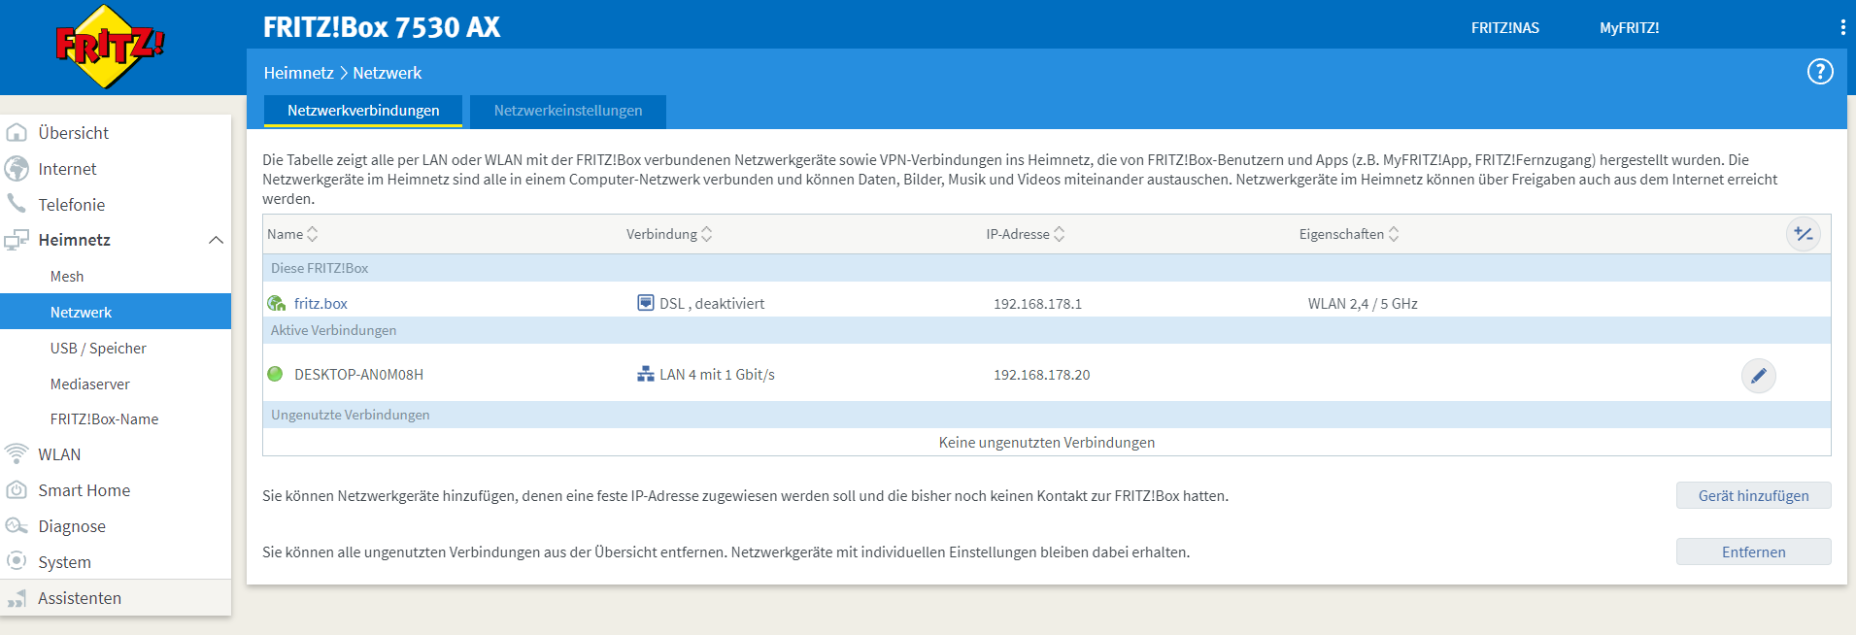Sort table by Eigenschaften column arrows
The image size is (1856, 635).
(1393, 234)
